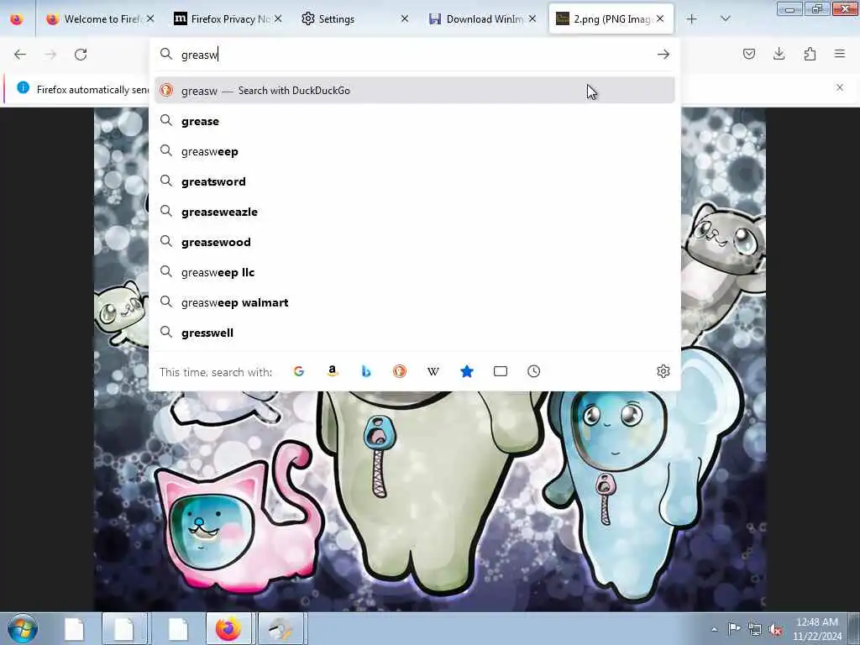Pick the 'greatsword' suggestion
The width and height of the screenshot is (860, 645).
click(414, 181)
